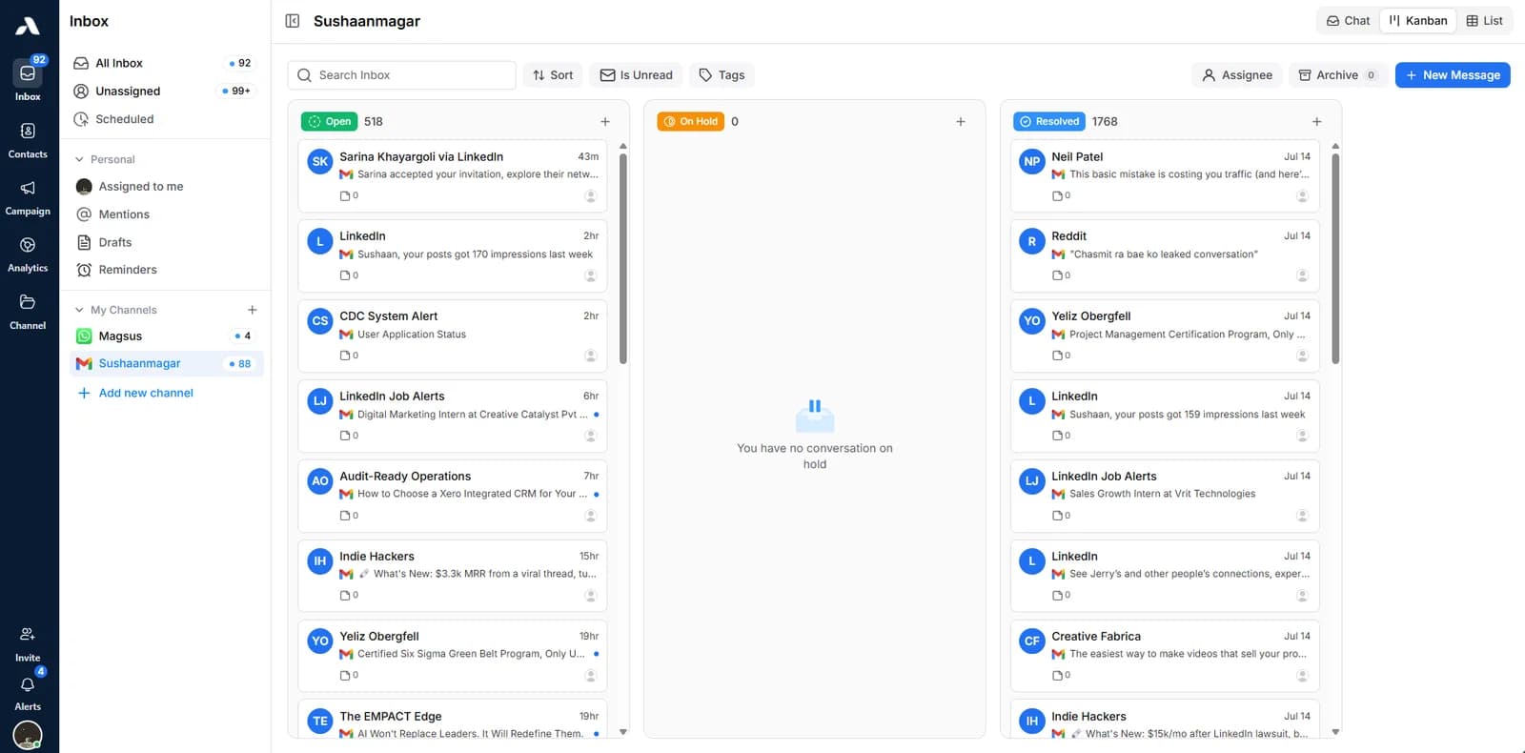Screen dimensions: 1525x753
Task: Open The EMPACT Edge conversation
Action: tap(453, 720)
